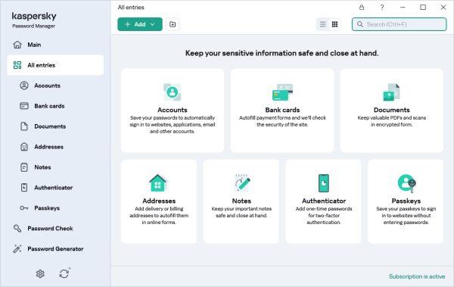Viewport: 454px width, 287px height.
Task: Select All entries in sidebar
Action: (55, 65)
